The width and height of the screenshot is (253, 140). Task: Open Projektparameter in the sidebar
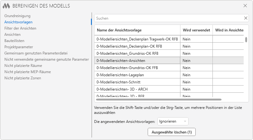(19, 47)
